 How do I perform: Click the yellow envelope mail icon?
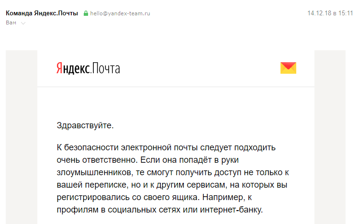(288, 68)
